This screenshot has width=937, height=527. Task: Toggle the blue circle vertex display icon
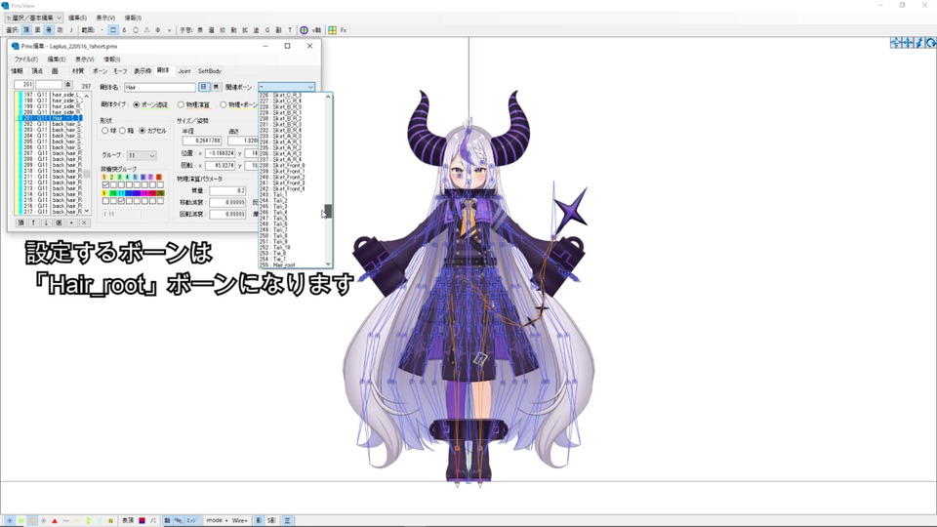10,521
